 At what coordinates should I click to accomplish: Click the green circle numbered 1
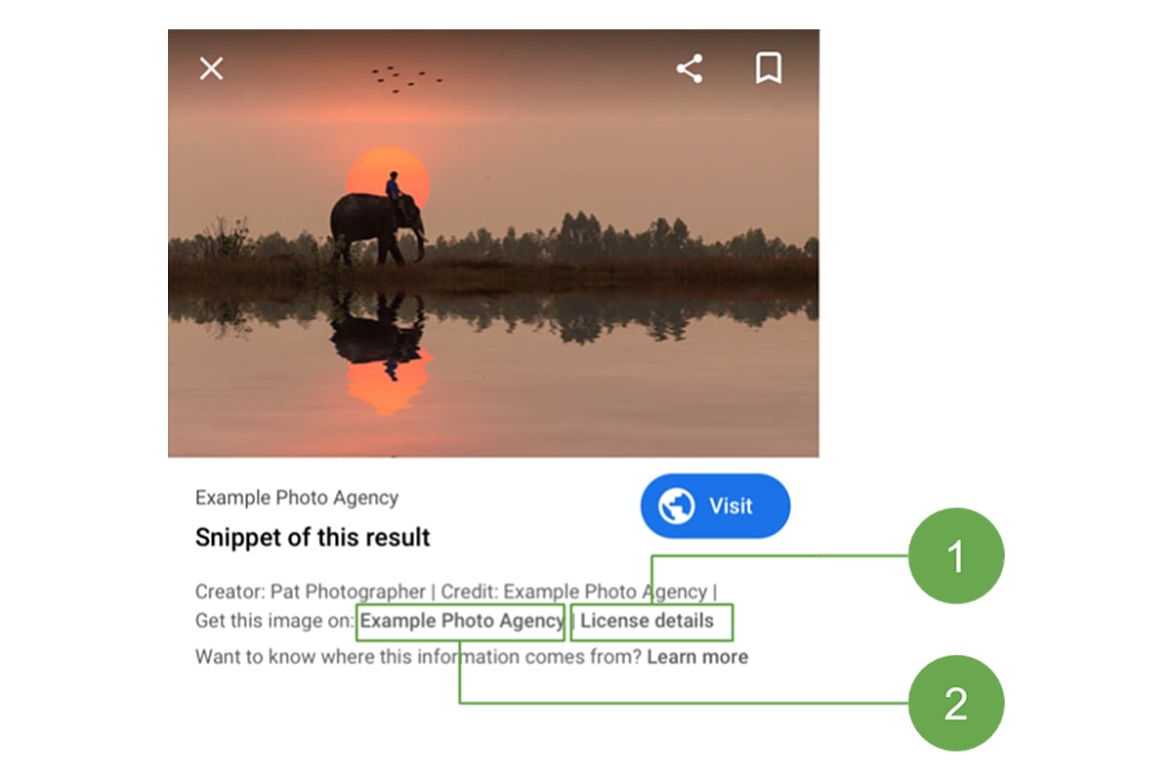[955, 556]
